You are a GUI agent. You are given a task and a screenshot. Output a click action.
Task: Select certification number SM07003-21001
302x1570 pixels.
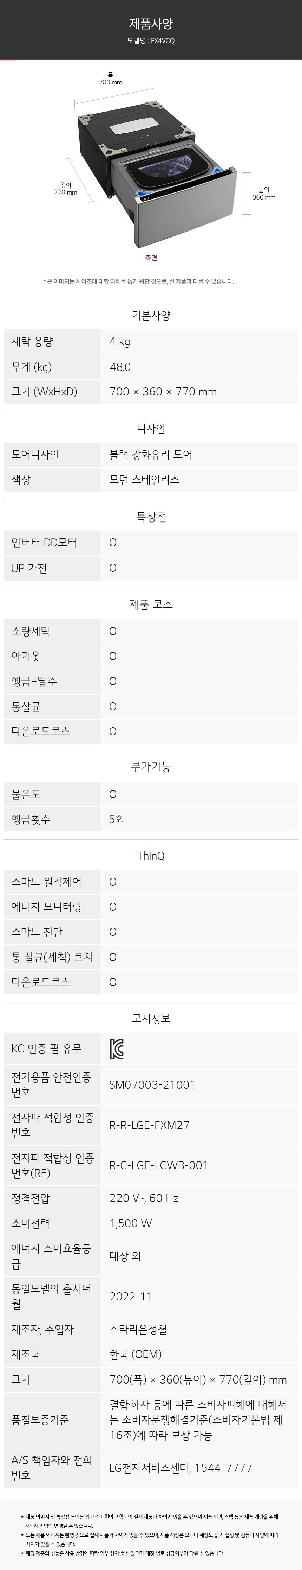point(152,1084)
